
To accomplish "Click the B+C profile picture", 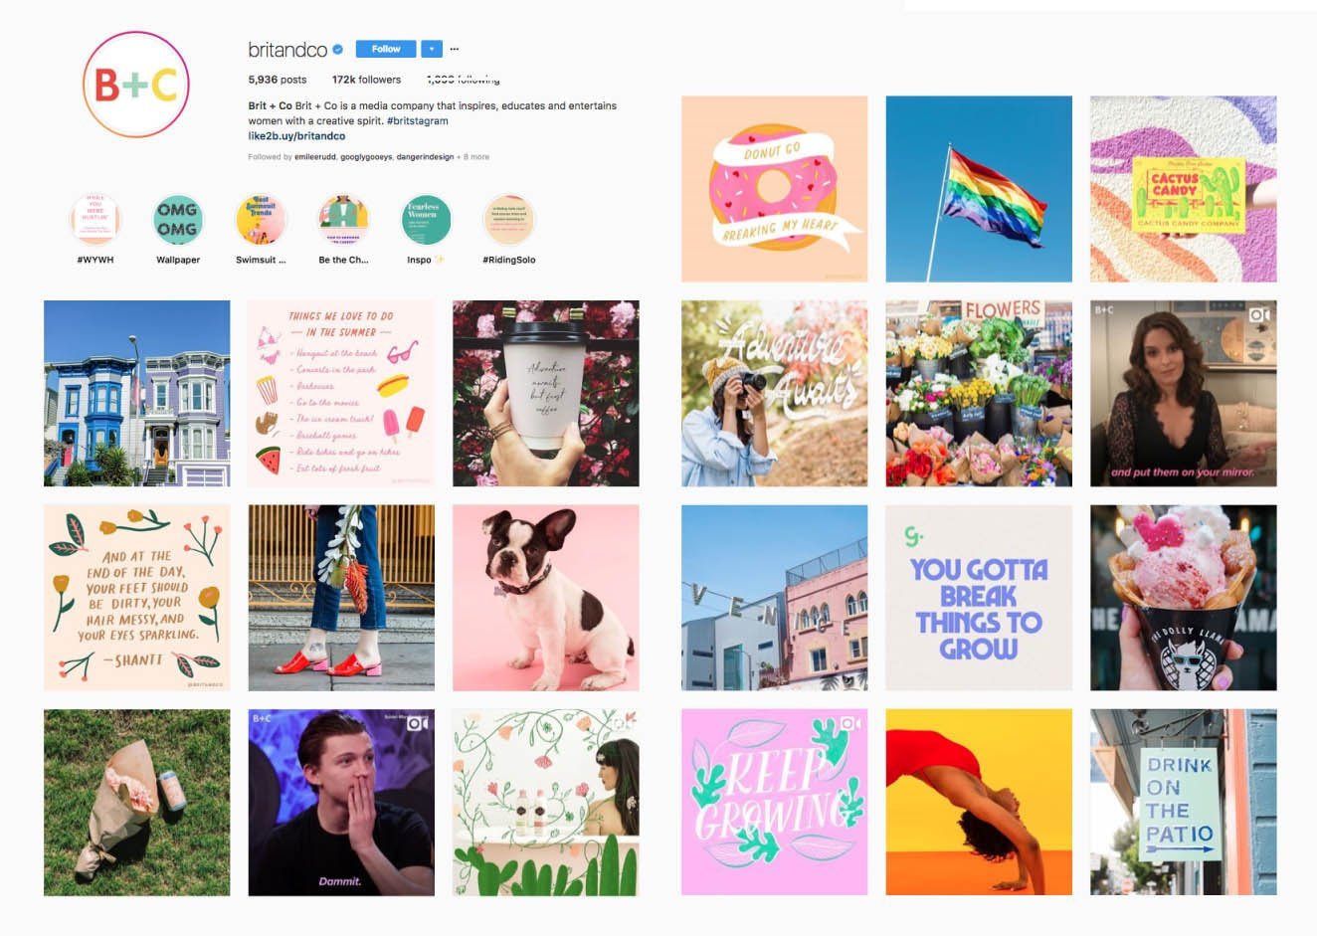I will [x=135, y=85].
